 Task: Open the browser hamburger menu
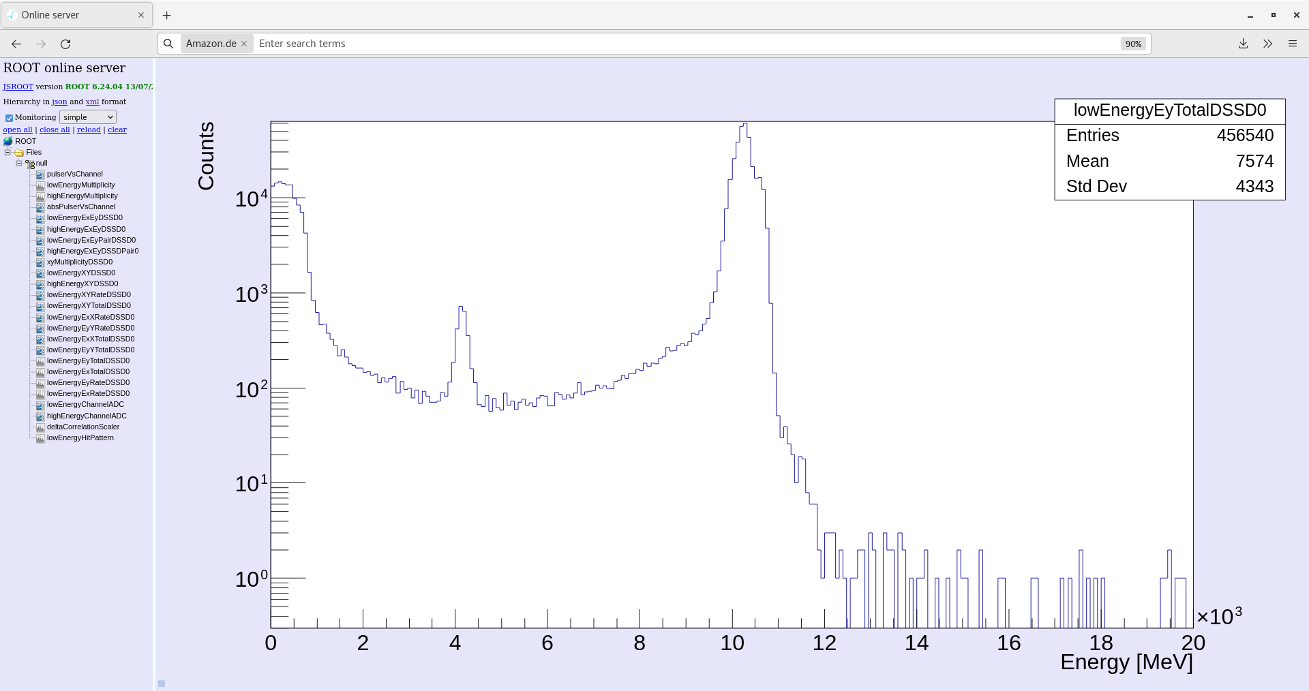pos(1292,44)
